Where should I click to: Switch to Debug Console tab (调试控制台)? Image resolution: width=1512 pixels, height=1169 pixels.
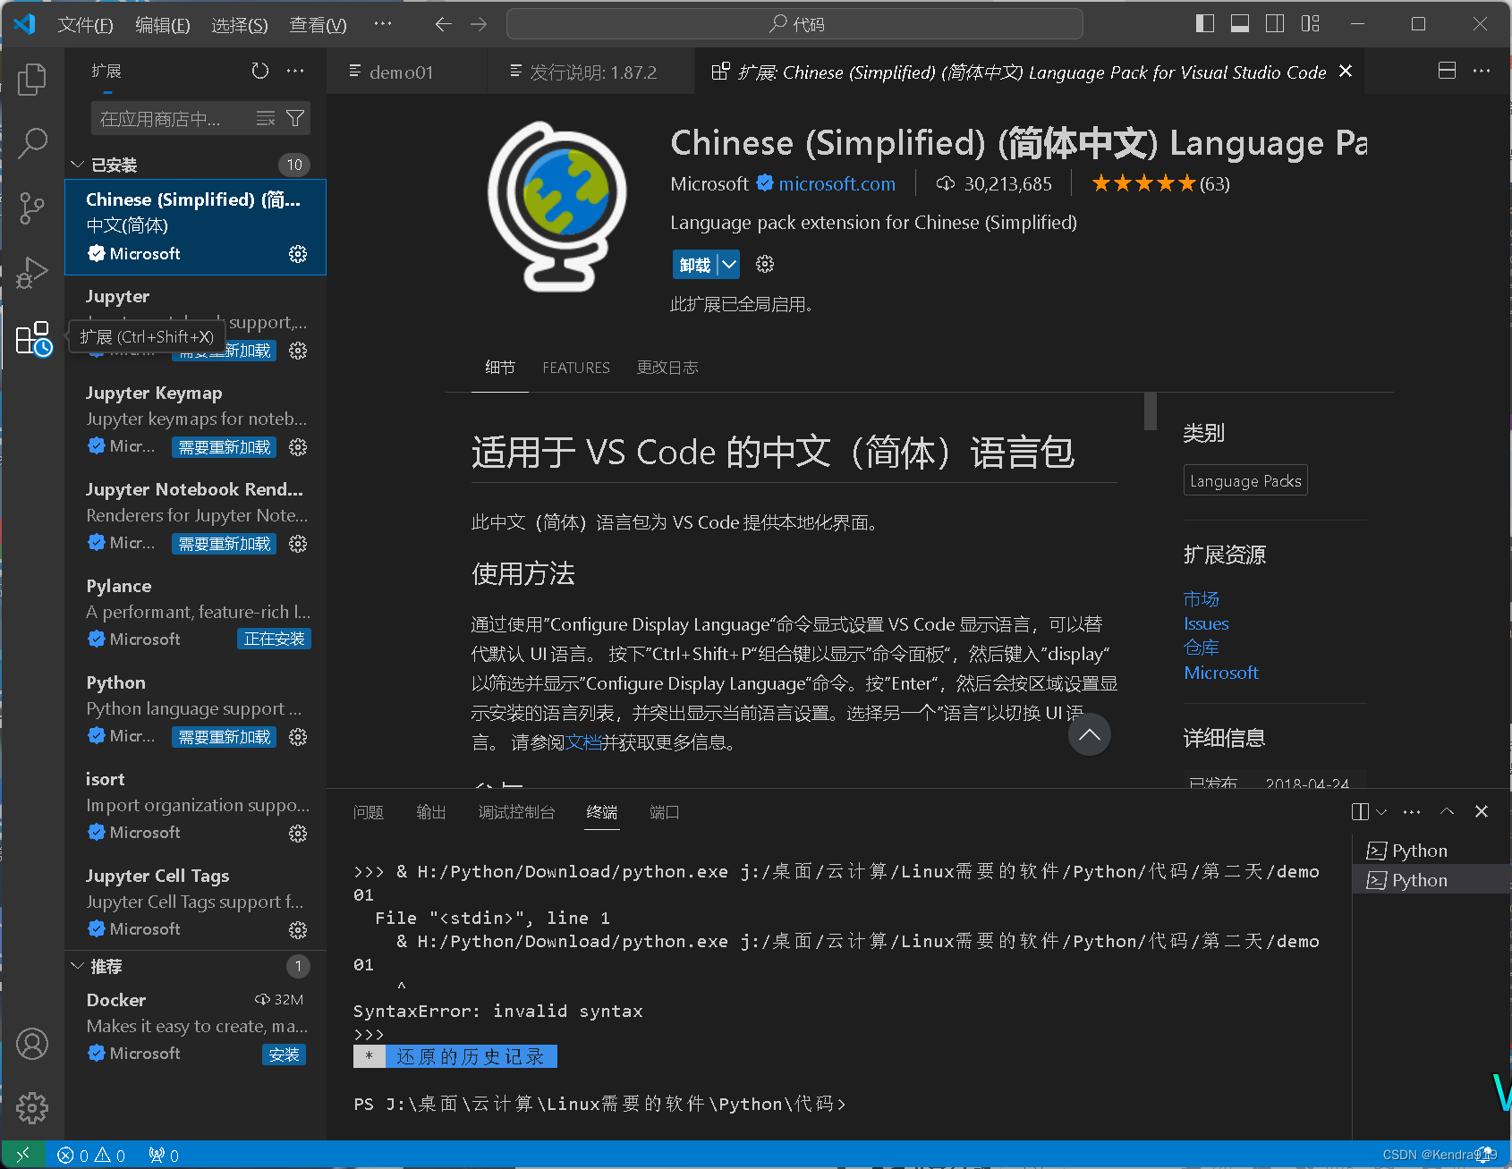click(x=516, y=812)
